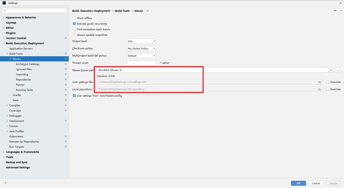Viewport: 344px width, 188px height.
Task: Click the forward navigation arrow
Action: coord(340,11)
